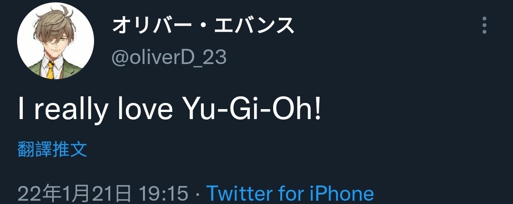Tap the 22年1月21日 19:15 timestamp
The width and height of the screenshot is (513, 204).
(103, 194)
